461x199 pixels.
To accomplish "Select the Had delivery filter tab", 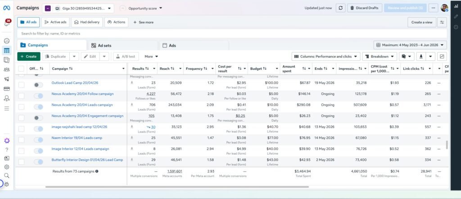I will point(87,22).
